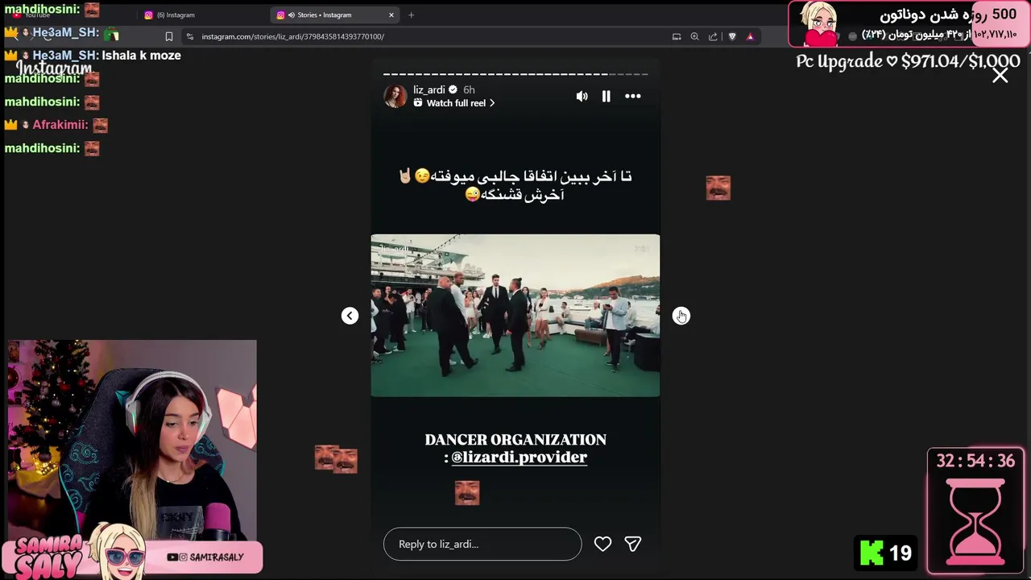Click the reel video preview in the story

pos(515,316)
